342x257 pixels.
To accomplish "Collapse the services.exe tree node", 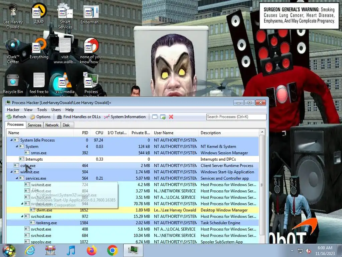I will coord(17,178).
